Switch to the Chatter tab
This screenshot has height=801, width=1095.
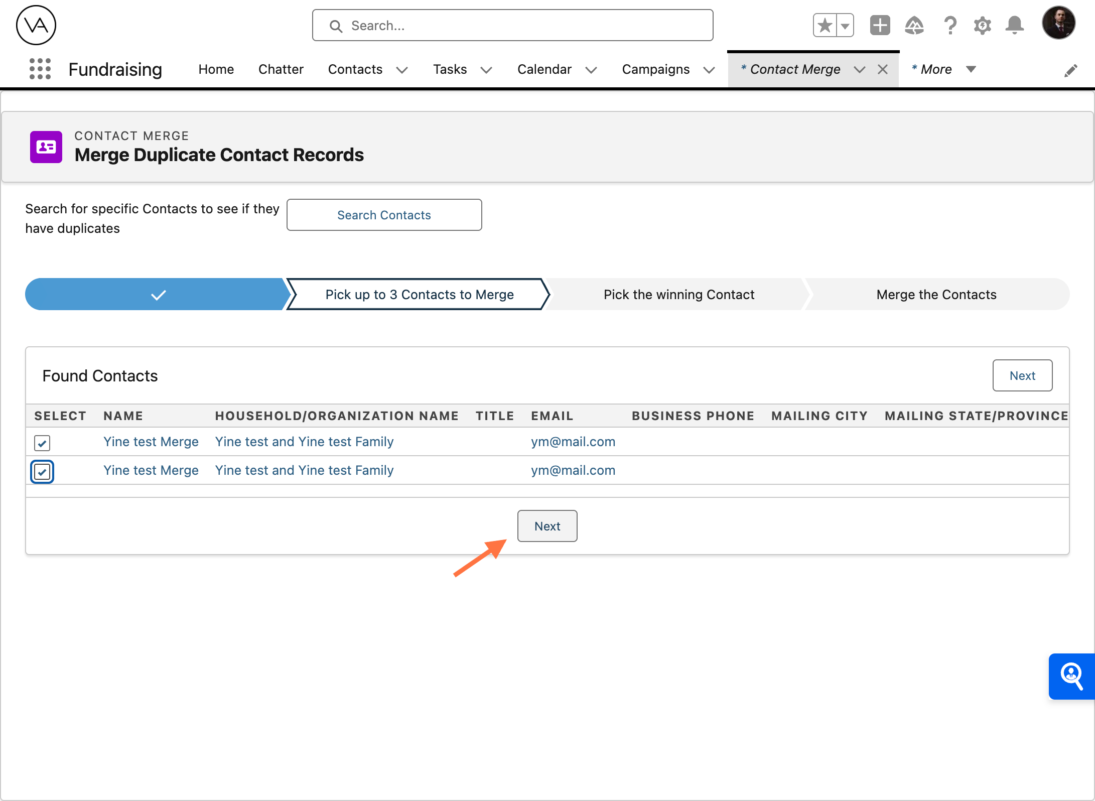(x=281, y=69)
